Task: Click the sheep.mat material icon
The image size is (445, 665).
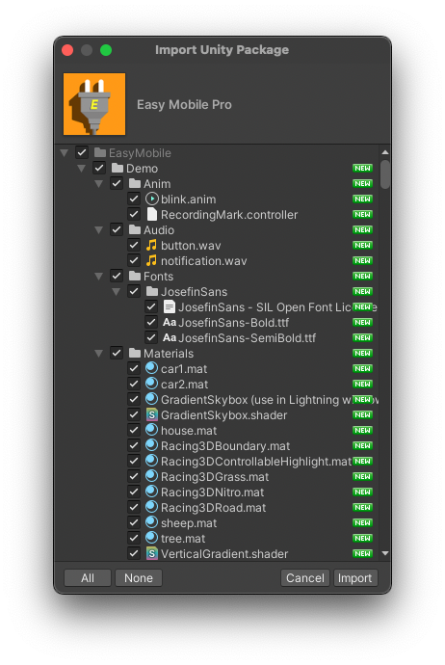Action: [152, 522]
